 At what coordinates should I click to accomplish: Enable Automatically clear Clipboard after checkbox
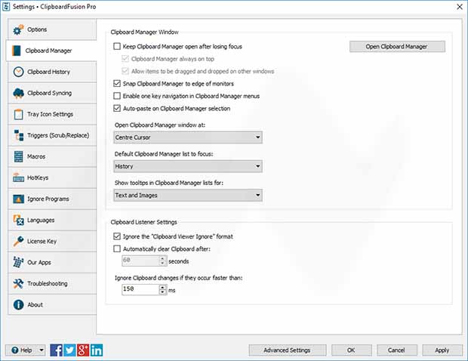pos(117,248)
